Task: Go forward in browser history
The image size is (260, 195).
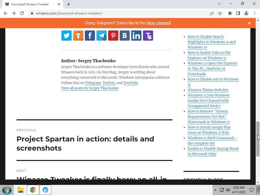Action: 14,13
